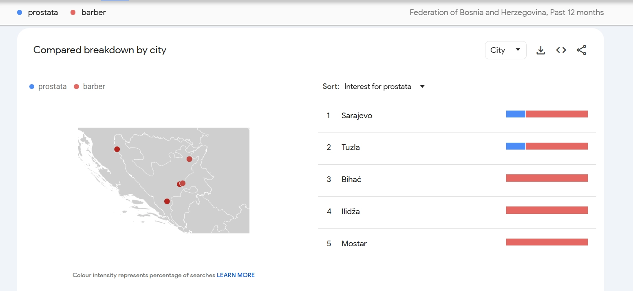Screen dimensions: 633x291
Task: Click the download CSV icon
Action: pos(540,50)
